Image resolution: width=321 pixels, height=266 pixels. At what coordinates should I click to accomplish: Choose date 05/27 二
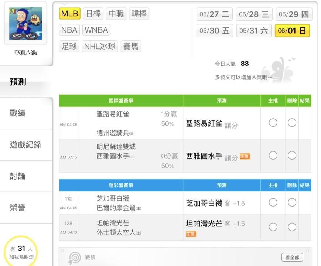point(214,14)
